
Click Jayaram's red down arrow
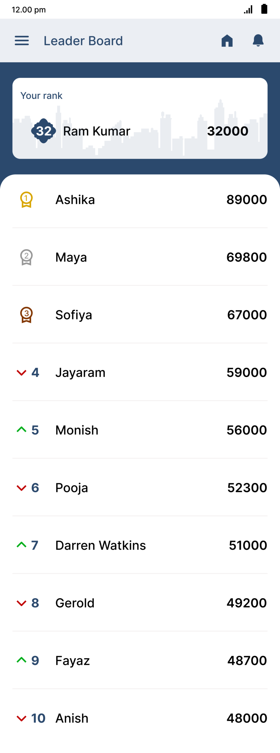(x=21, y=373)
